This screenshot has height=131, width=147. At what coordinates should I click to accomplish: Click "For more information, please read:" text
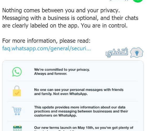tap(46, 41)
